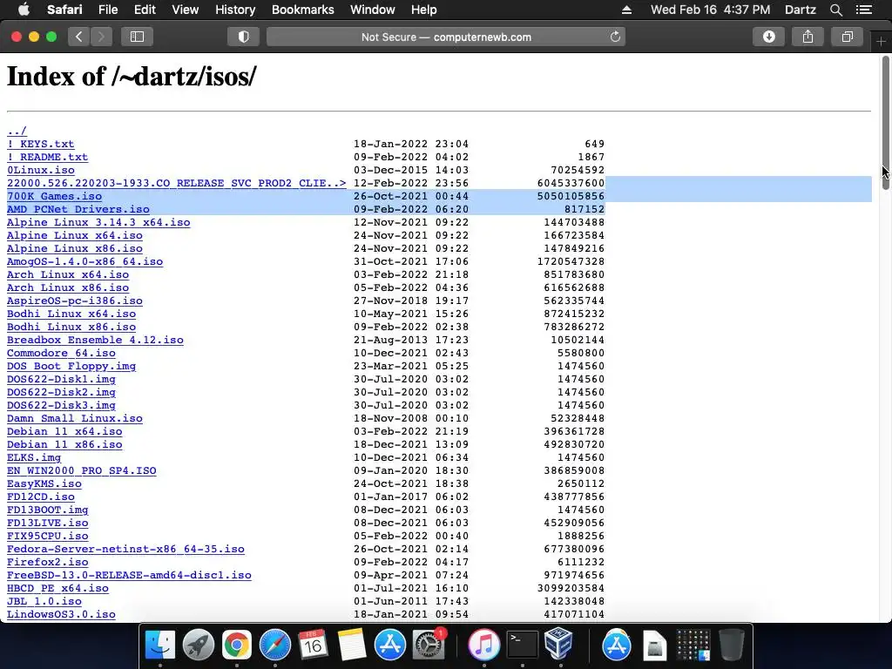
Task: Download HBCD_PE_x64.iso
Action: coord(57,589)
